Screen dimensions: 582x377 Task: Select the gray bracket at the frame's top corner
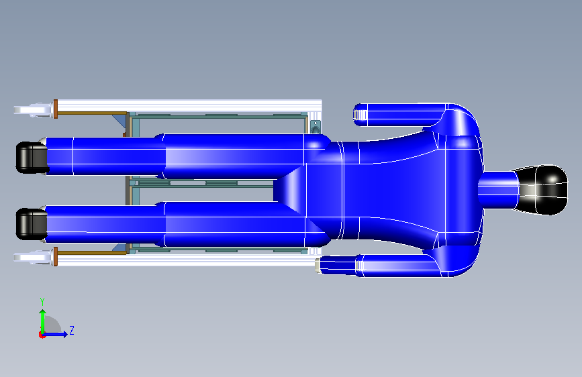click(x=315, y=126)
